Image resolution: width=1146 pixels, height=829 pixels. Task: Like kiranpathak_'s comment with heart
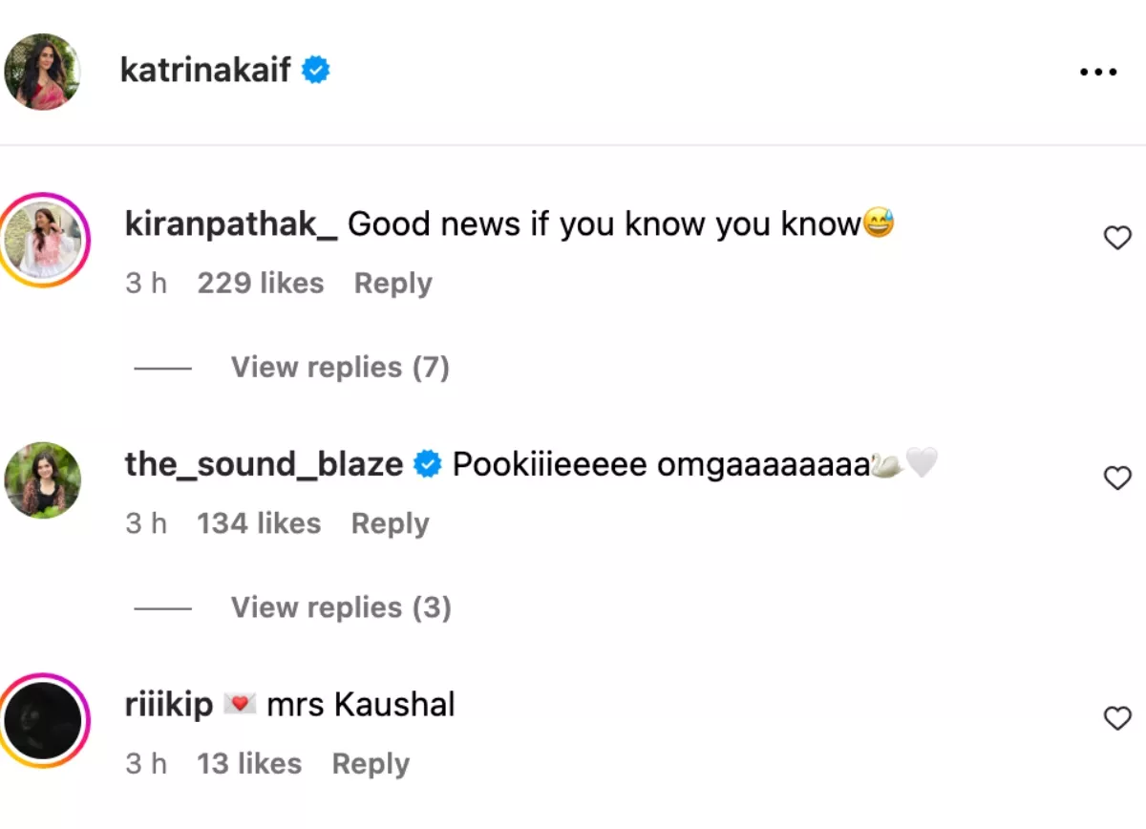point(1116,238)
